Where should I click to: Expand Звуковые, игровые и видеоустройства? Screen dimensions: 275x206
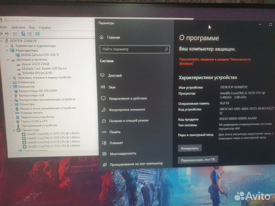(x=10, y=77)
